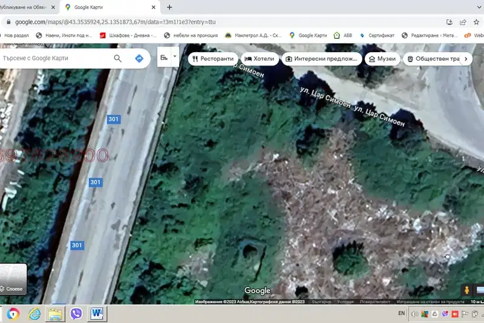Image resolution: width=484 pixels, height=323 pixels.
Task: Click the share page icon
Action: coord(463,22)
